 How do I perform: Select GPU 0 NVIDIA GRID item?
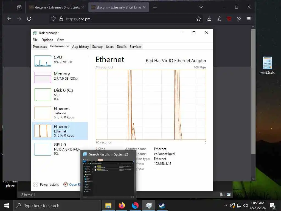(60, 149)
